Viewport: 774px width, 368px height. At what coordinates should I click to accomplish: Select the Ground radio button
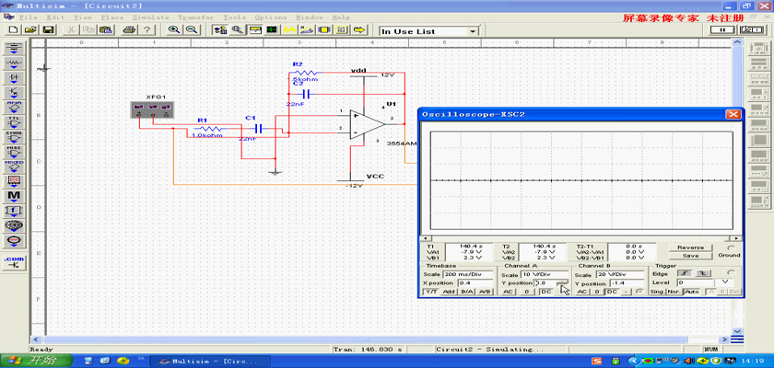pyautogui.click(x=731, y=247)
